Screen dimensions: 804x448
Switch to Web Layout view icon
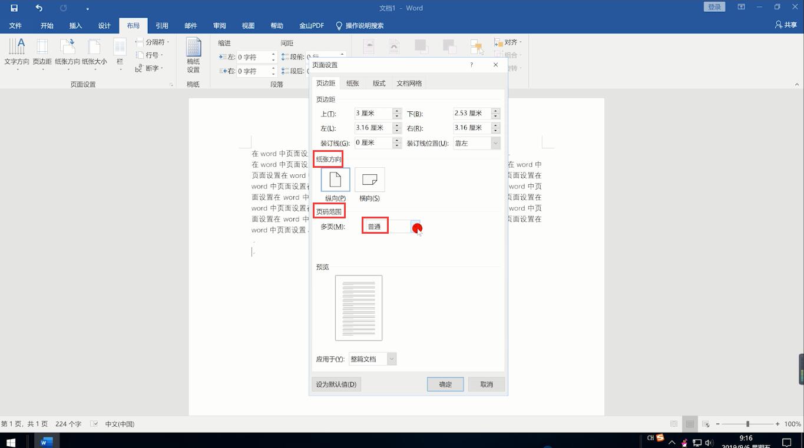pyautogui.click(x=706, y=424)
